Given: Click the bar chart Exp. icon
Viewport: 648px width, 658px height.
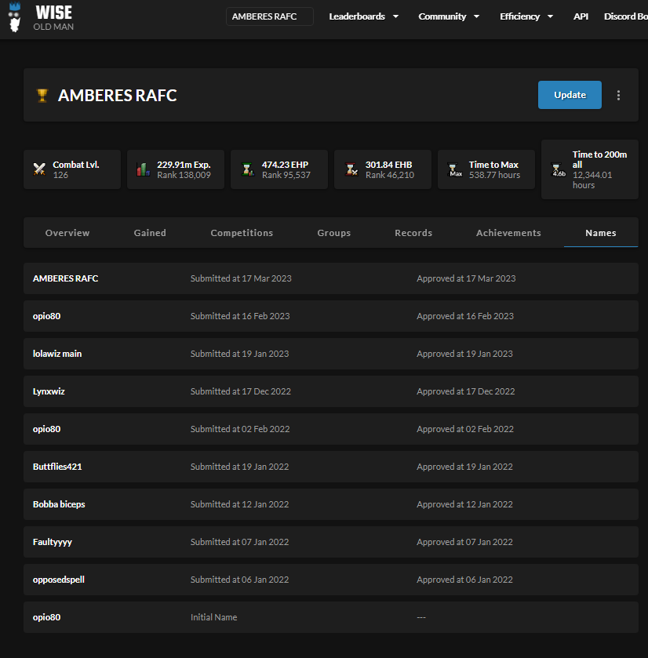Looking at the screenshot, I should (x=143, y=169).
